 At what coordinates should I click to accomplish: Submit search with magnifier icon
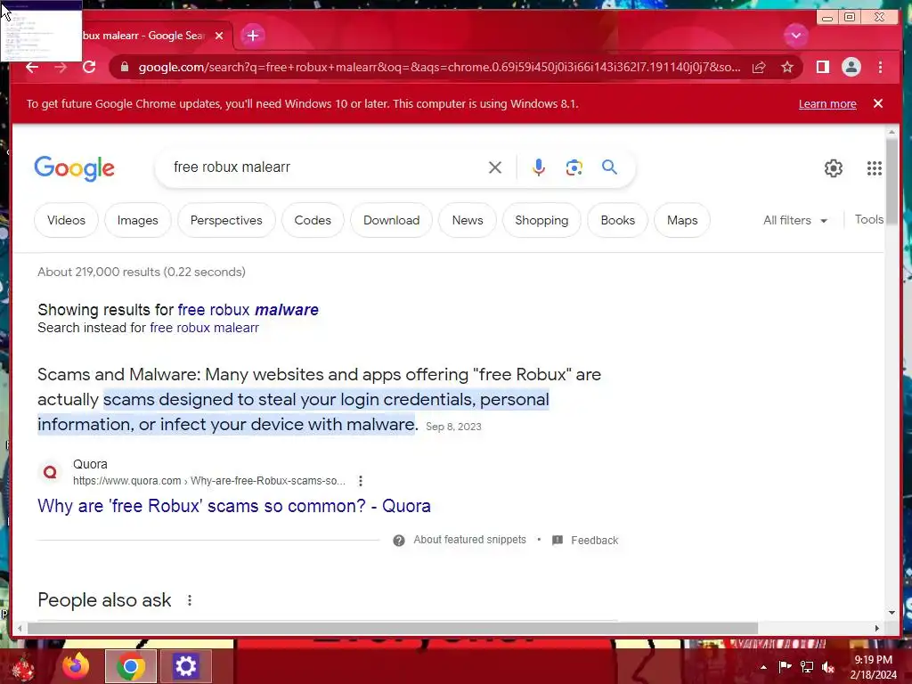tap(609, 167)
